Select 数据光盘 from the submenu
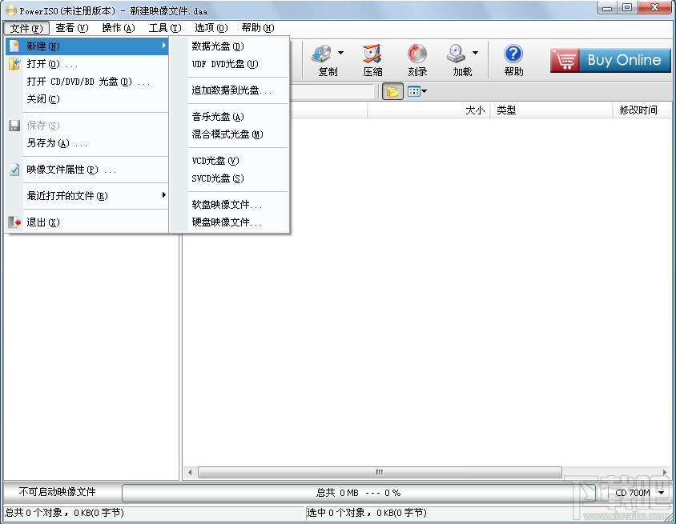 point(218,46)
